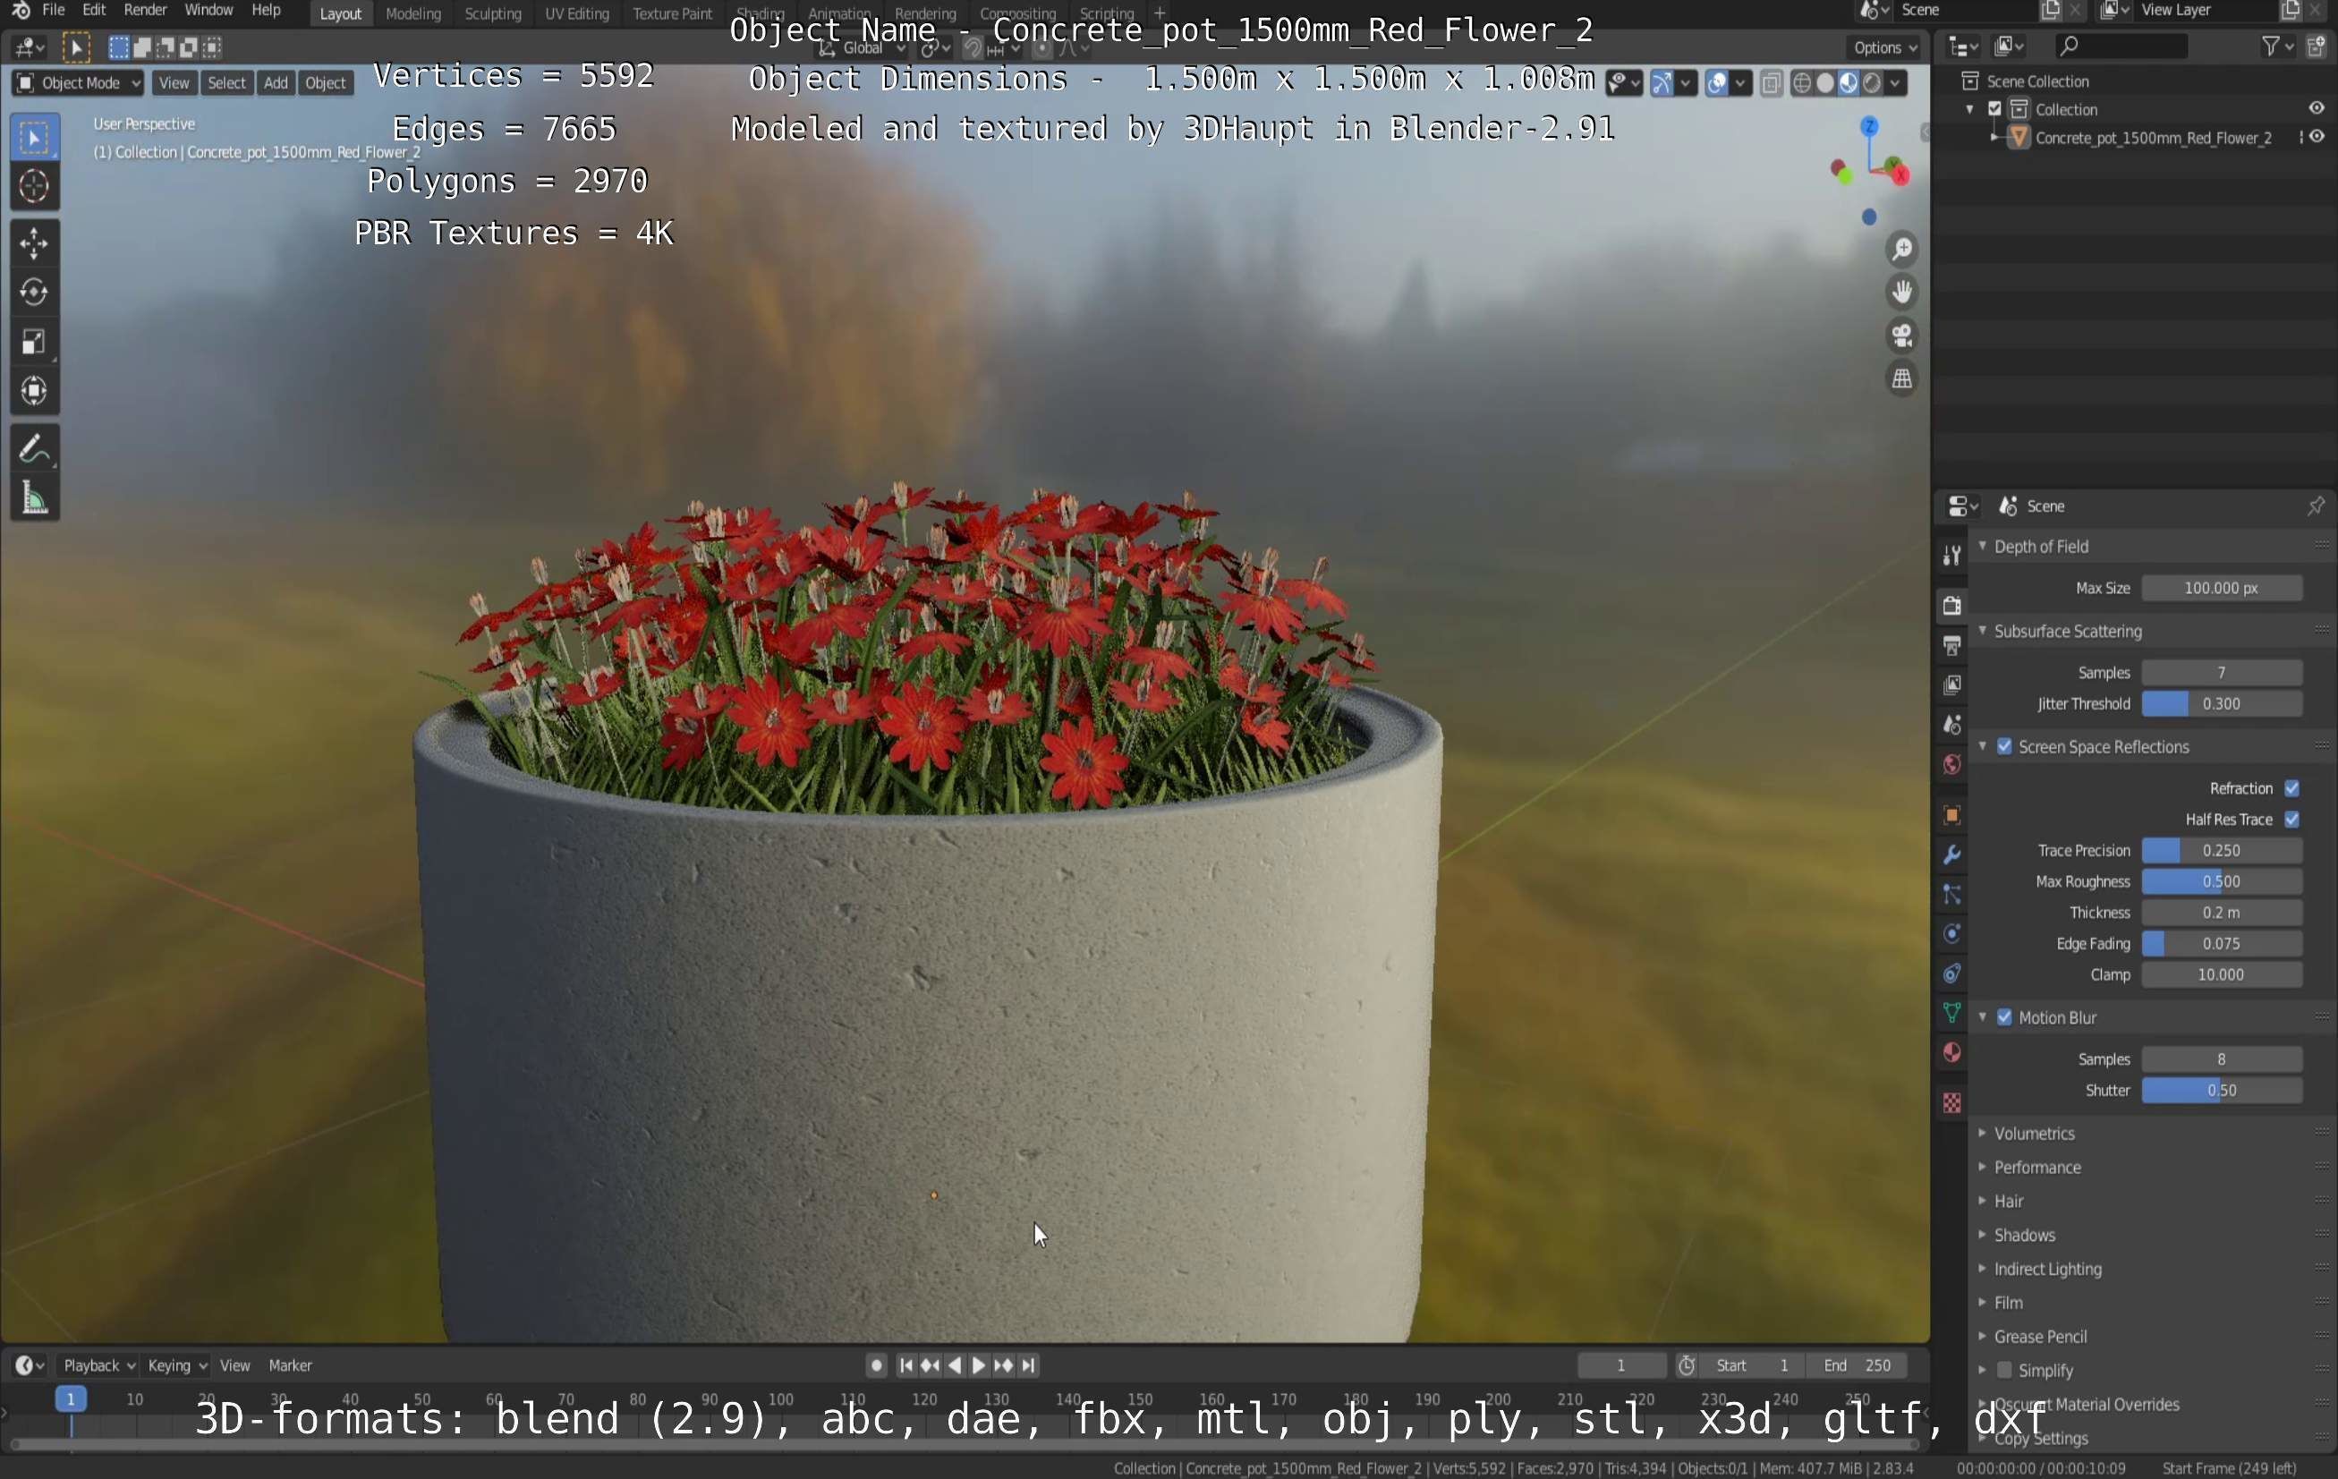Uncheck the Refraction checkbox
Screen dimensions: 2338x1479
pos(2291,788)
